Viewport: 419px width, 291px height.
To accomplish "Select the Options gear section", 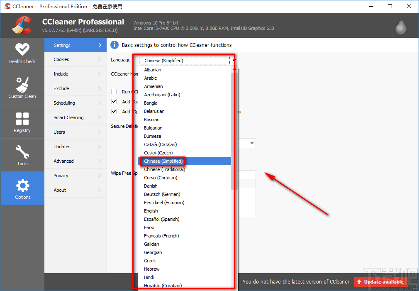I will [x=22, y=188].
